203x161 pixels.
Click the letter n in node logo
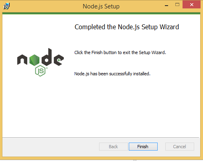[22, 60]
